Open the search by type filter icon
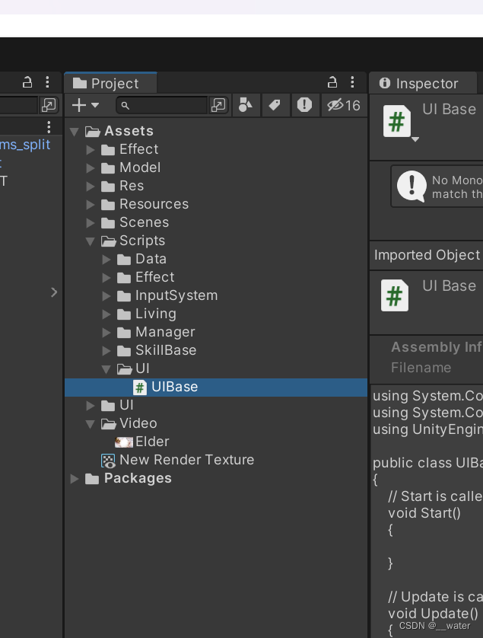This screenshot has width=483, height=638. 246,105
